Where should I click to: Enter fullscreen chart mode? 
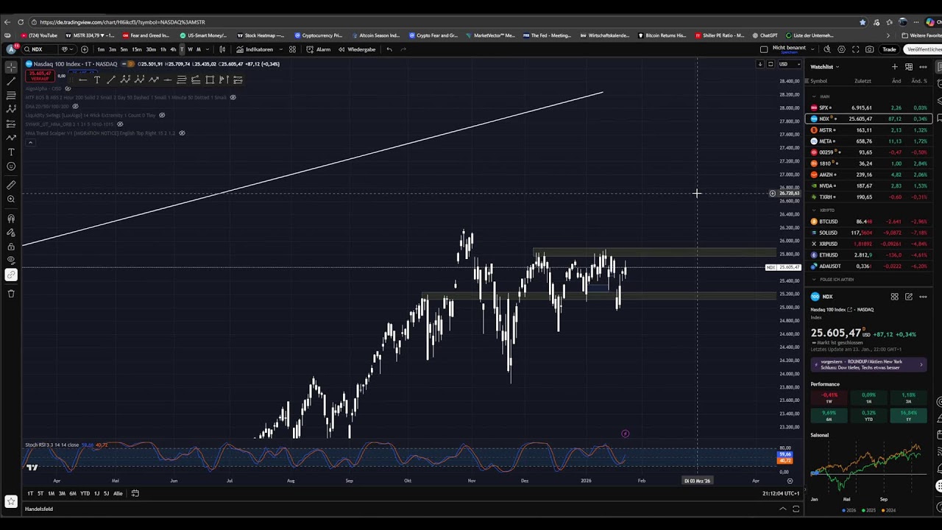click(x=855, y=49)
